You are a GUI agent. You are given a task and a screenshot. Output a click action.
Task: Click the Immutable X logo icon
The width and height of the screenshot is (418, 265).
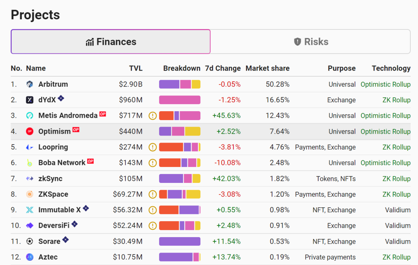[30, 210]
